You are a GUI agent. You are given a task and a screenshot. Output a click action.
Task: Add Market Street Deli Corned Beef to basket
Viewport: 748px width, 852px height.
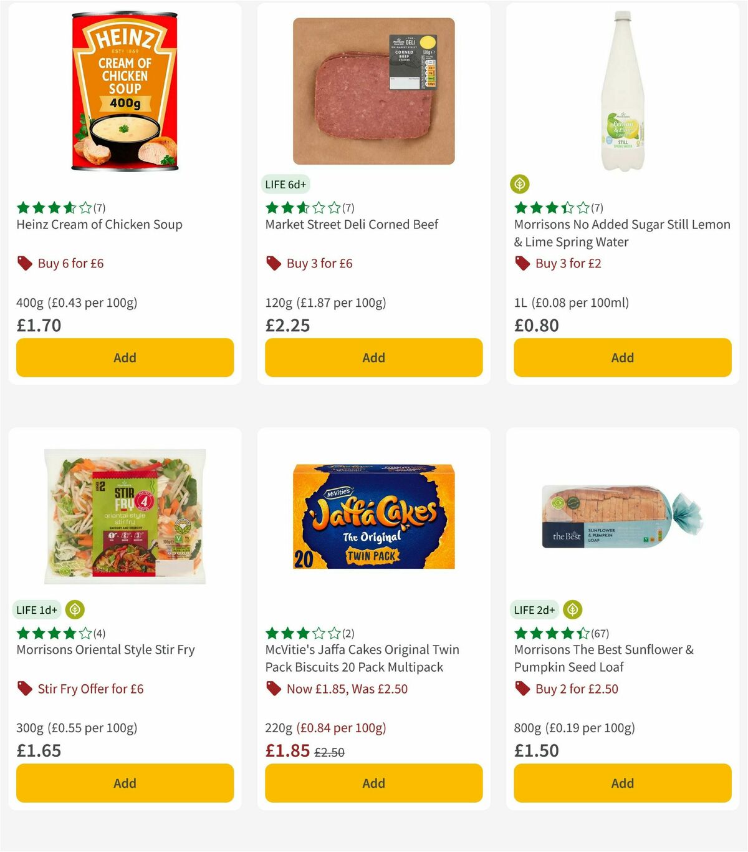pyautogui.click(x=373, y=357)
